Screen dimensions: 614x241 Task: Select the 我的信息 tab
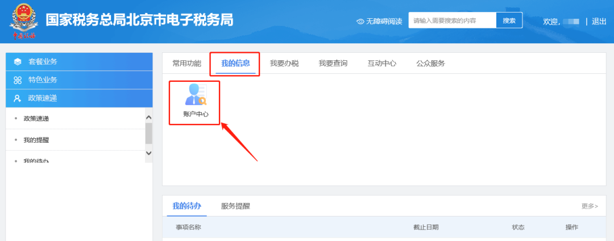coord(235,64)
